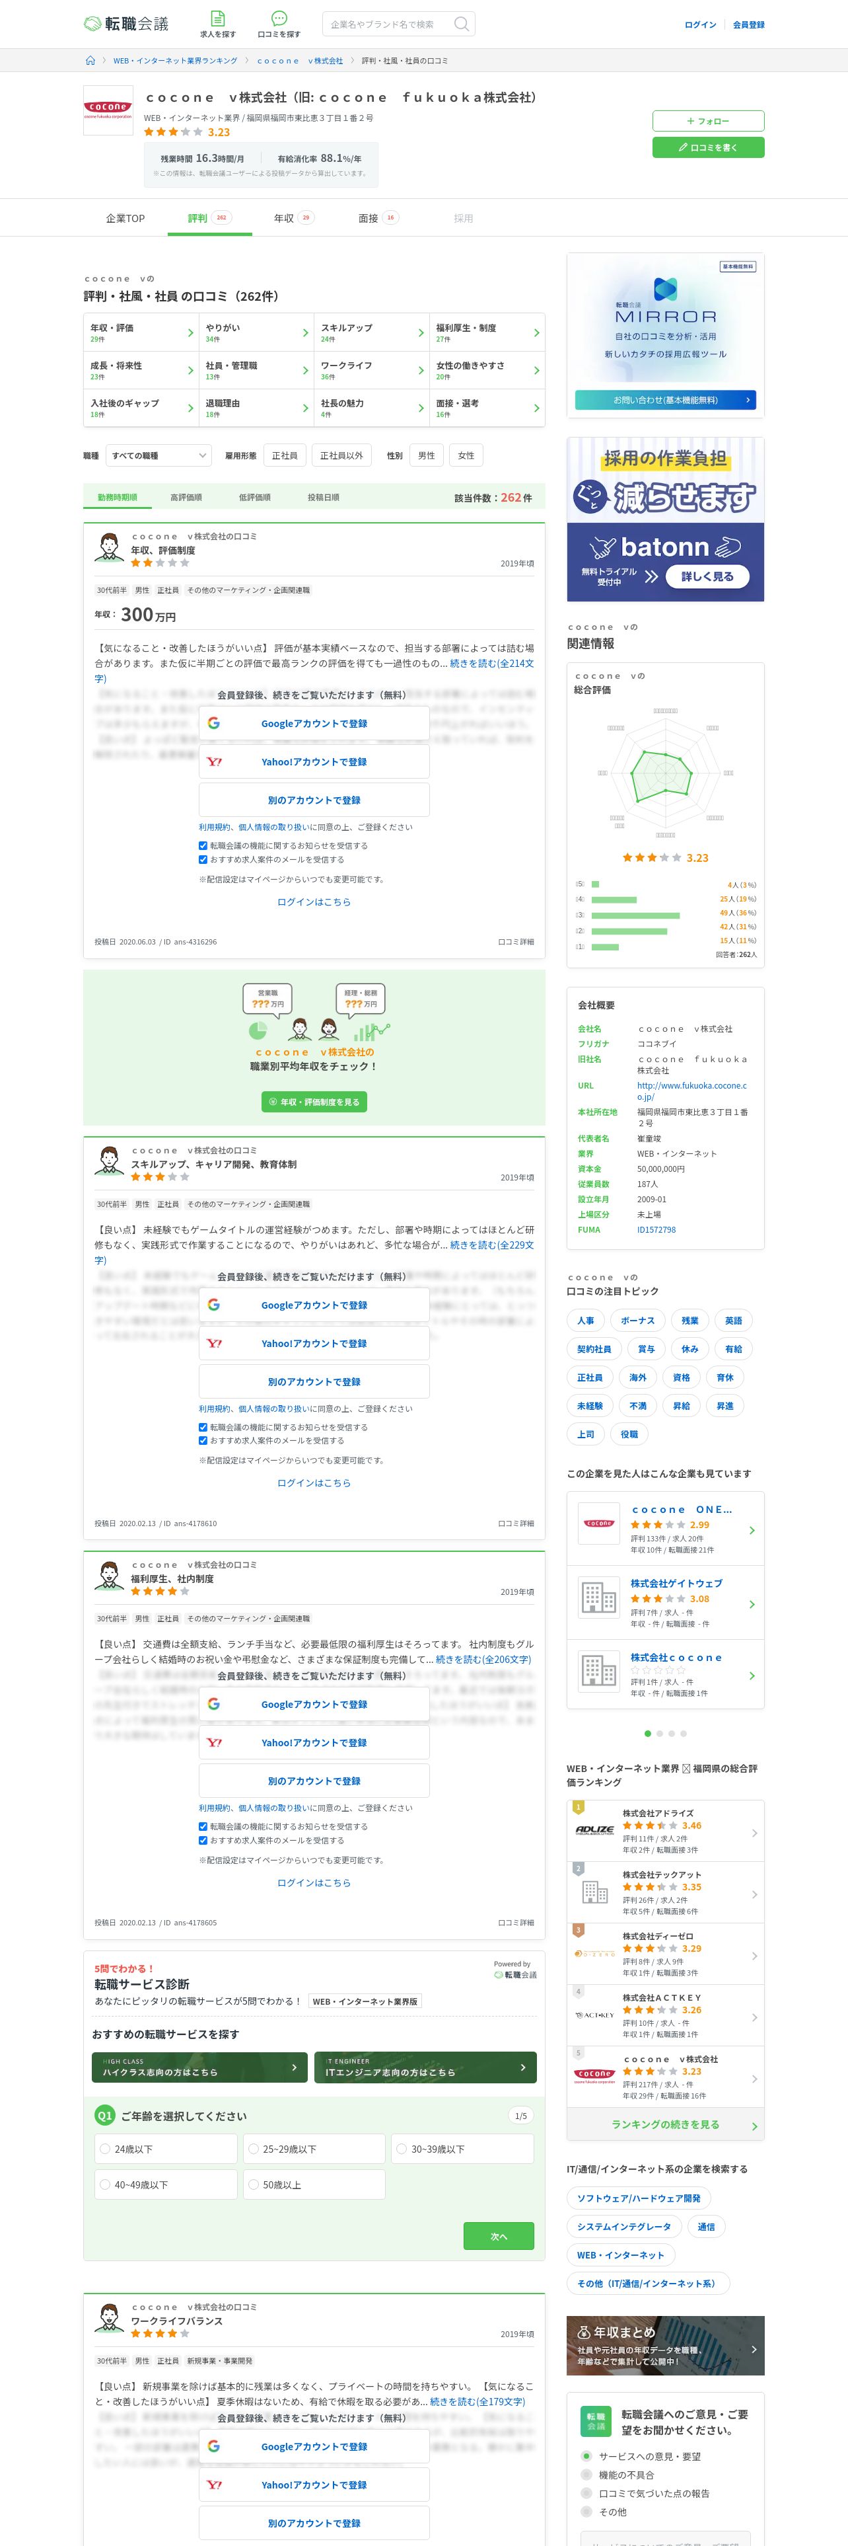Click the 口コミを書く button
This screenshot has width=848, height=2546.
708,147
